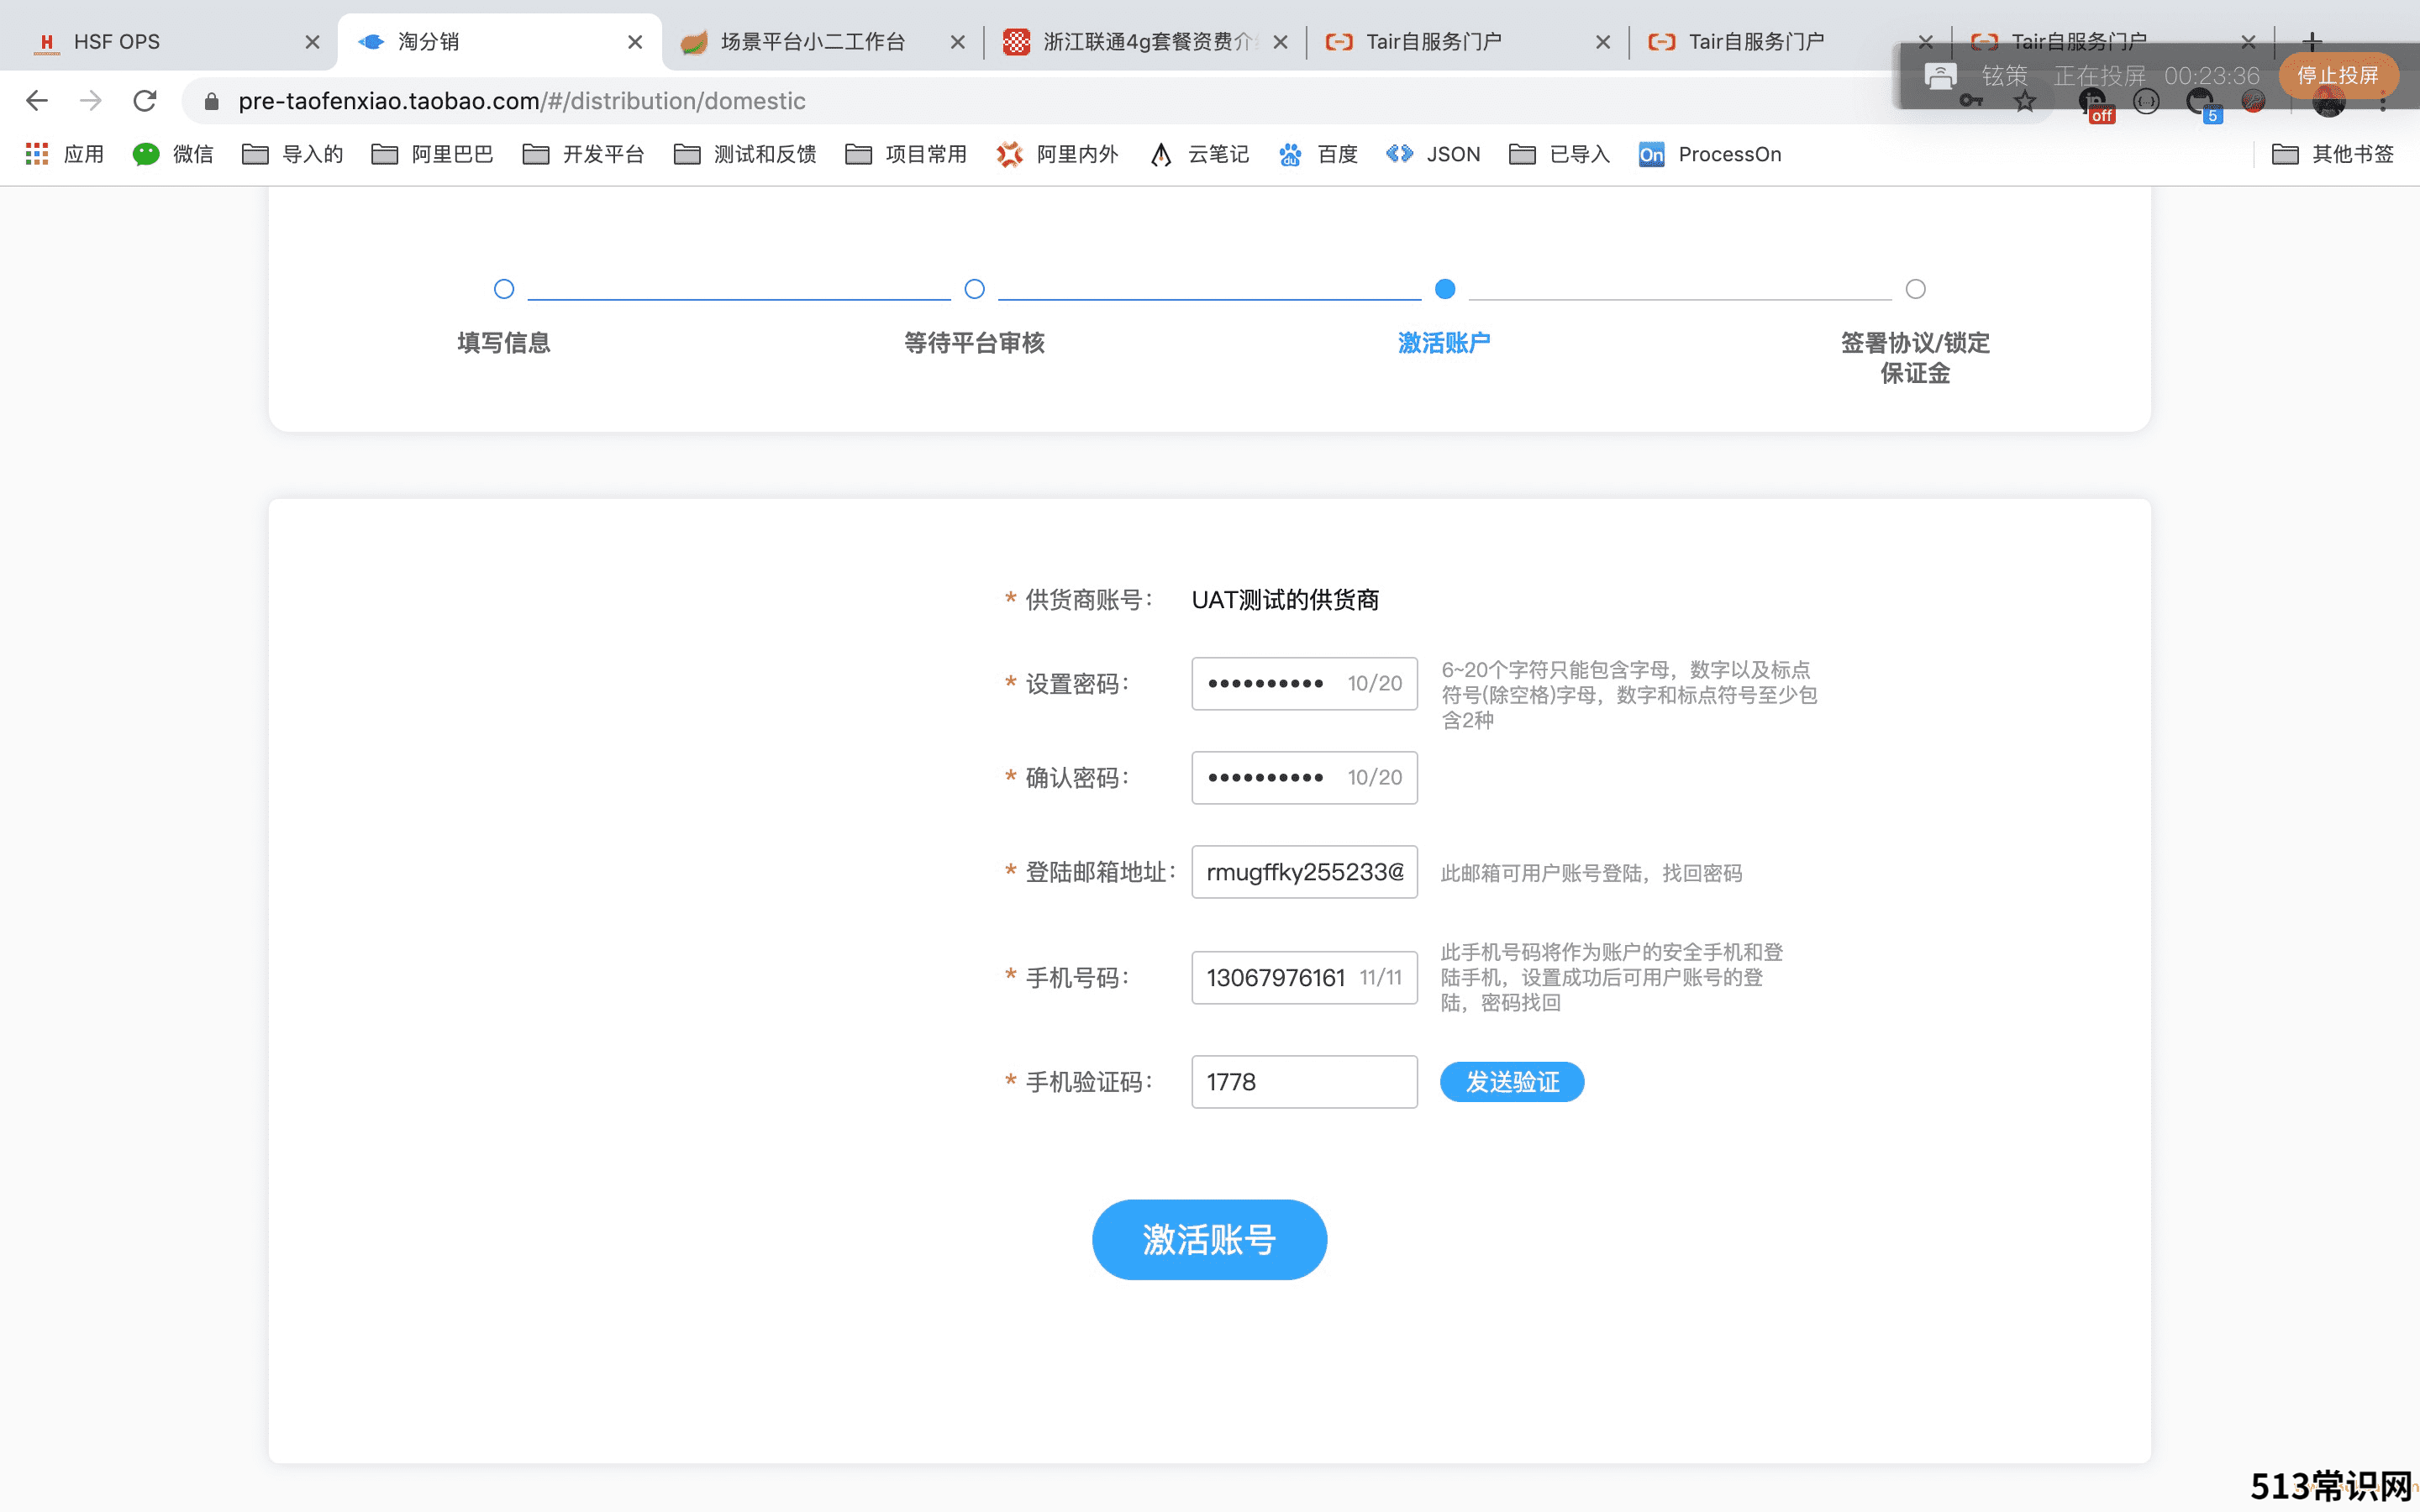2420x1512 pixels.
Task: Close the 场景平台小二工作台 tab
Action: [957, 42]
